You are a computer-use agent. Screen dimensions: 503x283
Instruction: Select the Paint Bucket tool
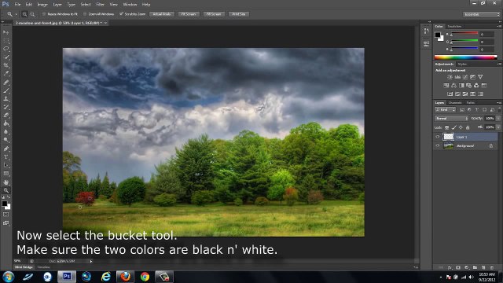click(x=6, y=123)
